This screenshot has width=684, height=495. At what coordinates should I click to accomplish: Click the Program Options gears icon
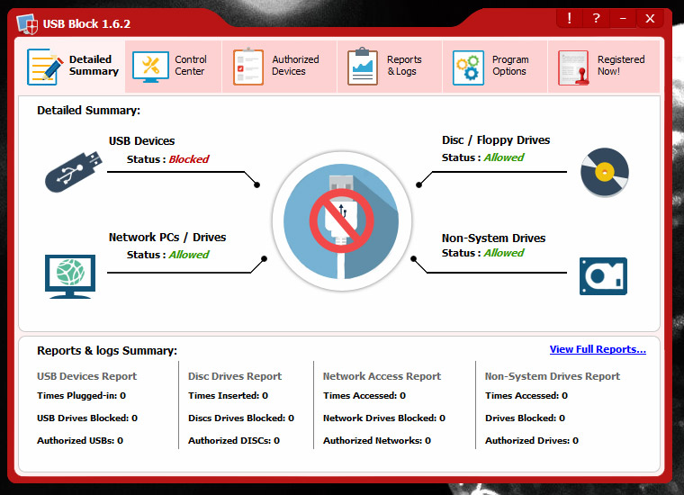[468, 67]
